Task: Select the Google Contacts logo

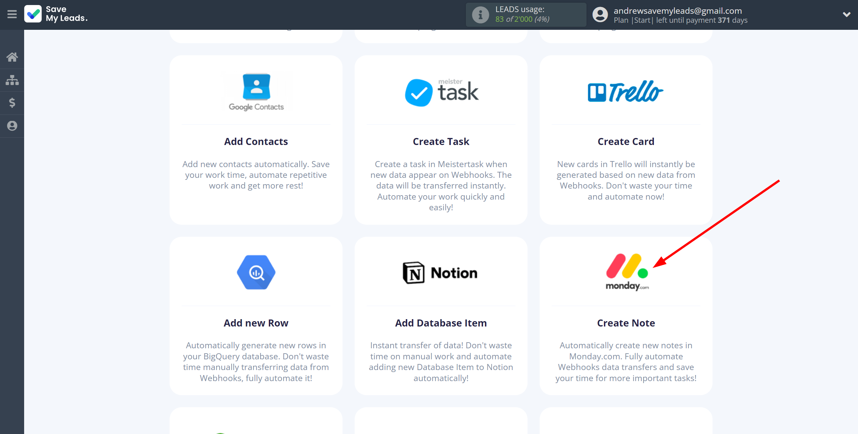Action: coord(256,92)
